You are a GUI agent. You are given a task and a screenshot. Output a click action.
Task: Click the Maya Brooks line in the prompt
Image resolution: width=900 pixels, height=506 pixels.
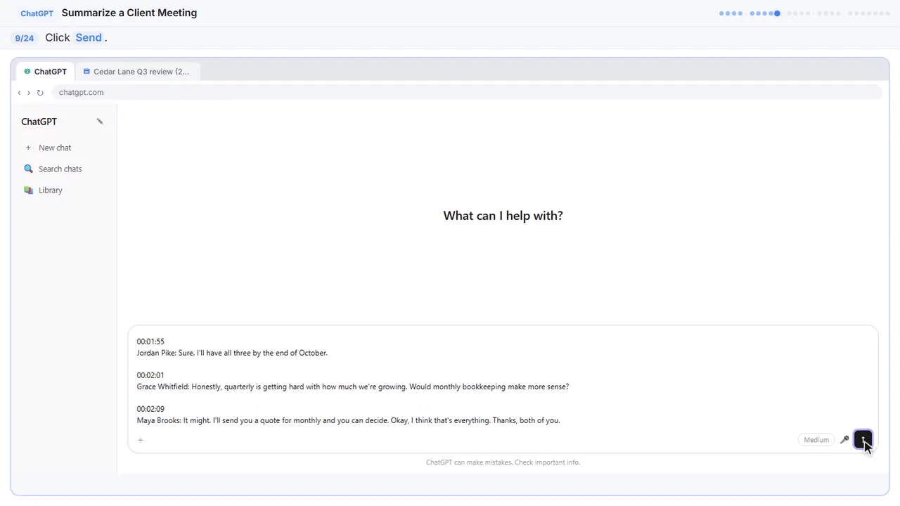point(348,420)
